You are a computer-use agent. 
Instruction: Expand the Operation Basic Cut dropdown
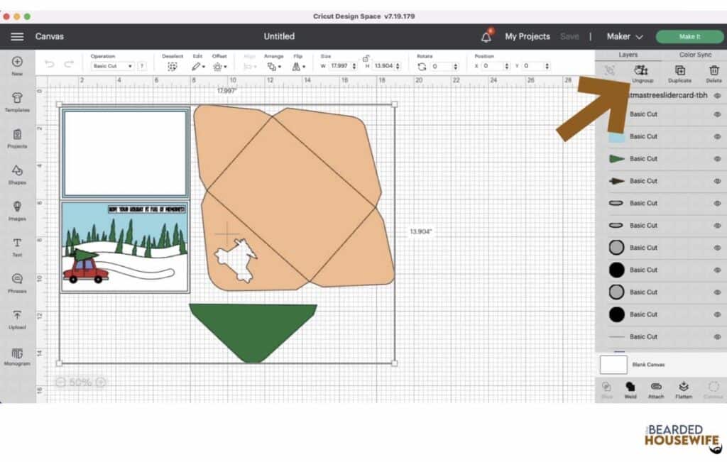click(114, 66)
